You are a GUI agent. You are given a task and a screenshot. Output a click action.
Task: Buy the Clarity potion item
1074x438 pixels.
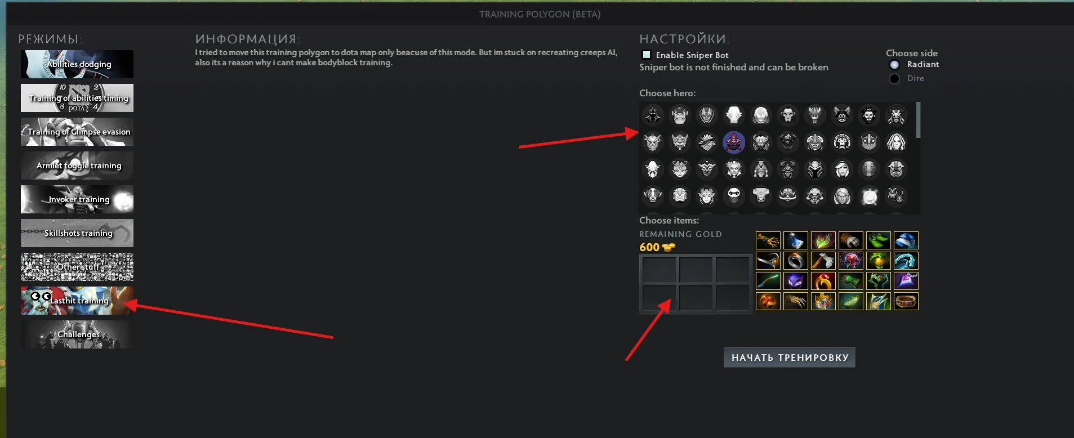[796, 240]
